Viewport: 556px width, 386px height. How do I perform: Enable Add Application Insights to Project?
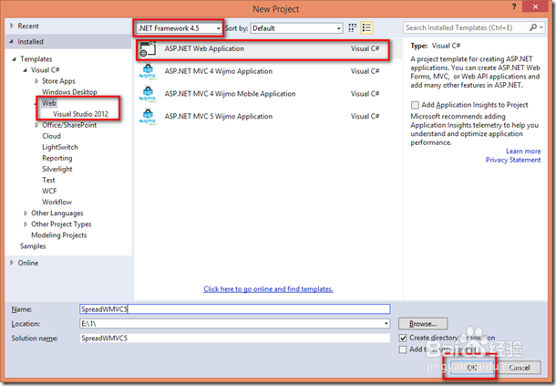[415, 105]
